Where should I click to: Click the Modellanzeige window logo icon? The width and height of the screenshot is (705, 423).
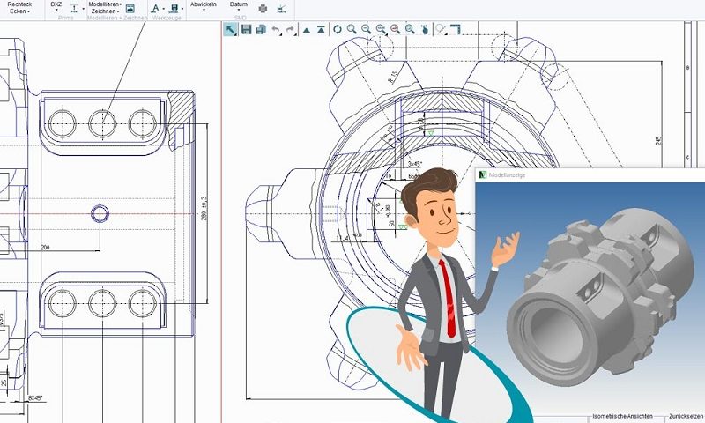pos(483,174)
